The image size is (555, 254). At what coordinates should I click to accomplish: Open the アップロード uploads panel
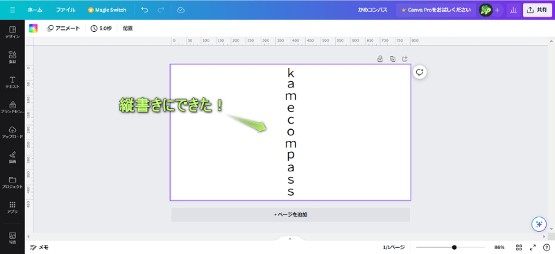point(12,132)
